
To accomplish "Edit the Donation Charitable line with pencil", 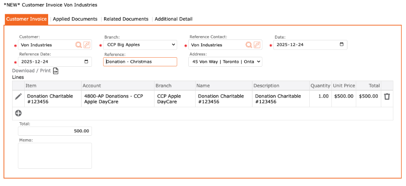I will 18,97.
